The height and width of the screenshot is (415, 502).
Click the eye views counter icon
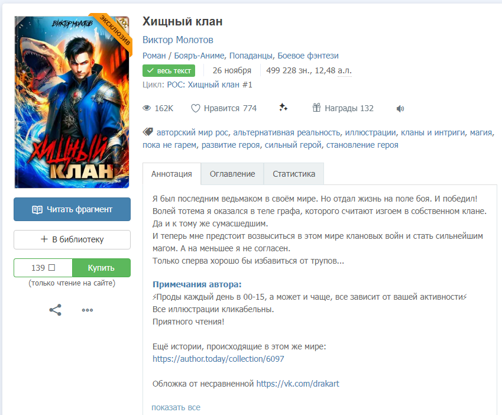click(x=147, y=108)
